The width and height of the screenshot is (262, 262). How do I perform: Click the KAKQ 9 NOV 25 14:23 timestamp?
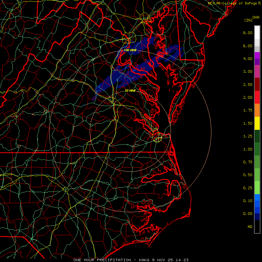click(x=164, y=260)
